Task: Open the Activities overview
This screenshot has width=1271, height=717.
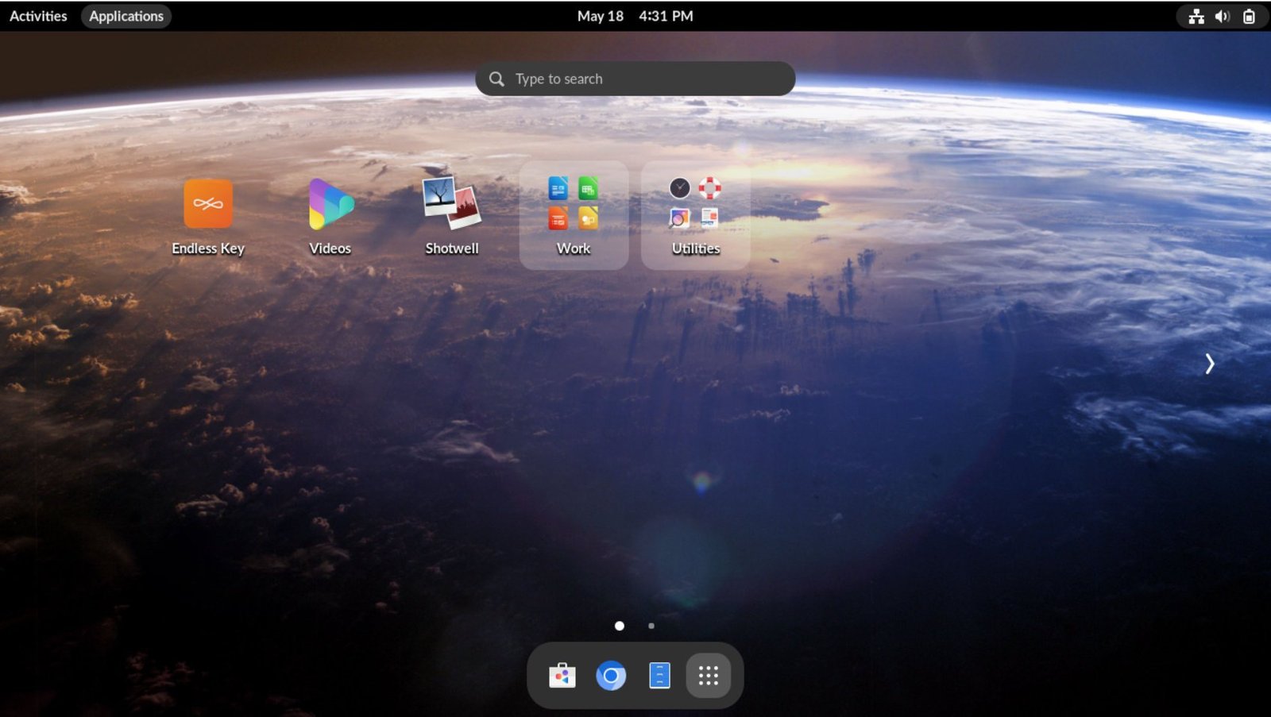Action: click(38, 16)
